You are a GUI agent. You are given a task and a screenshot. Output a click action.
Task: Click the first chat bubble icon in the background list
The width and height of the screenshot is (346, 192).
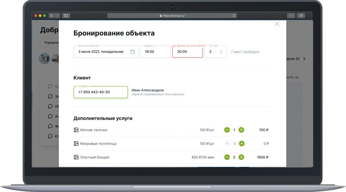click(50, 86)
